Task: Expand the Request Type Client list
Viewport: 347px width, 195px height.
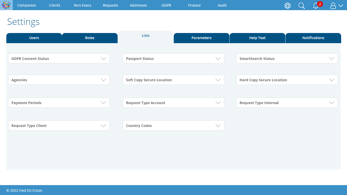Action: pos(59,125)
